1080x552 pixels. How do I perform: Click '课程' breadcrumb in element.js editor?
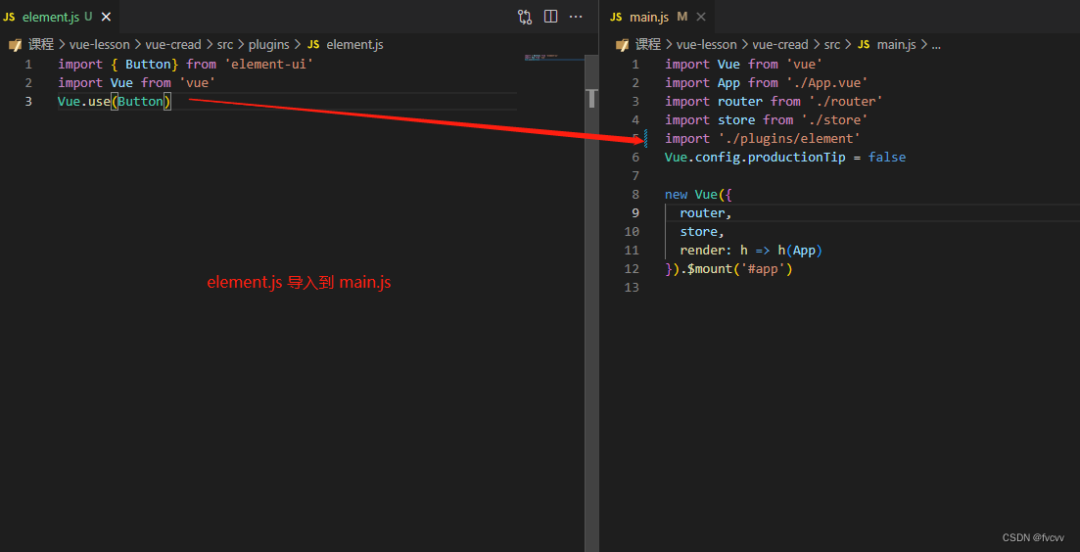[41, 45]
